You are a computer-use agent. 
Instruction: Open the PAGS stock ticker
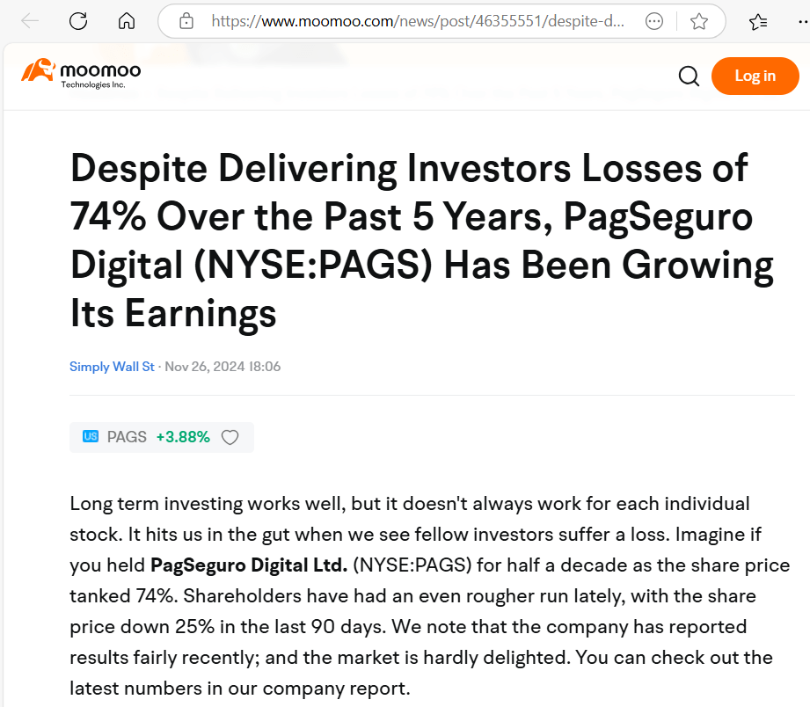tap(127, 437)
